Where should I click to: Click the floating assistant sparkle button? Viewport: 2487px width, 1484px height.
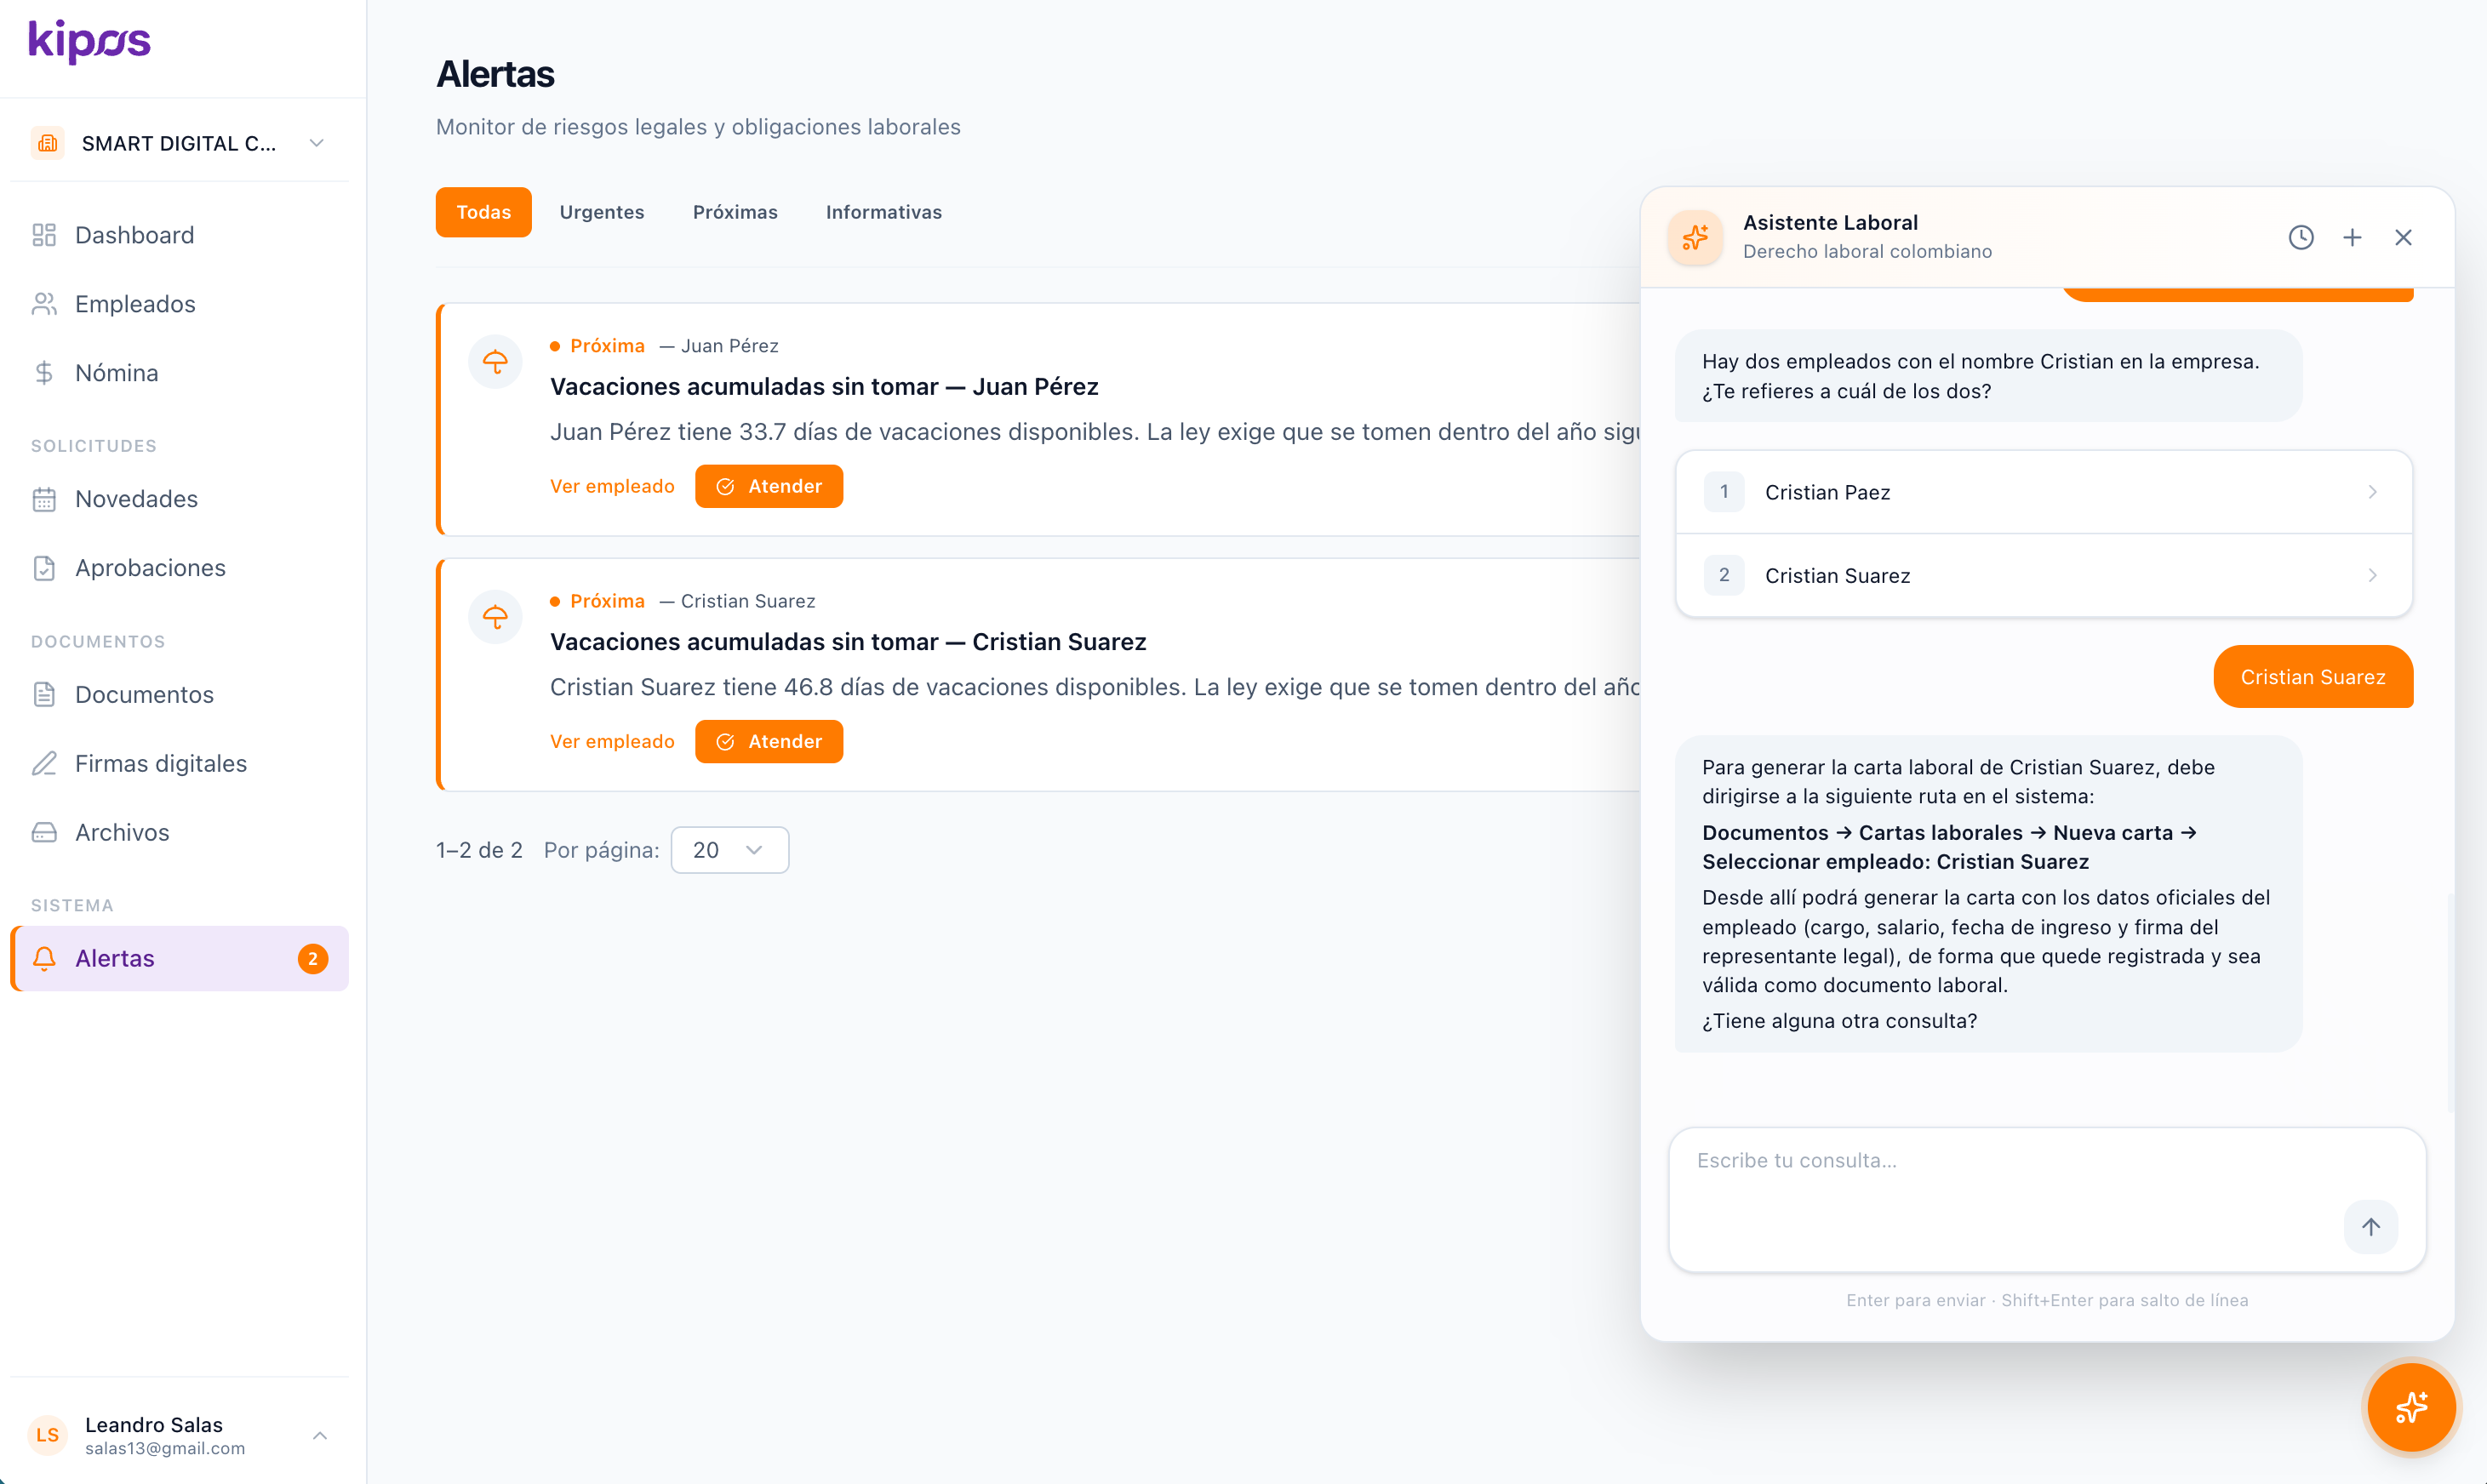click(2411, 1407)
